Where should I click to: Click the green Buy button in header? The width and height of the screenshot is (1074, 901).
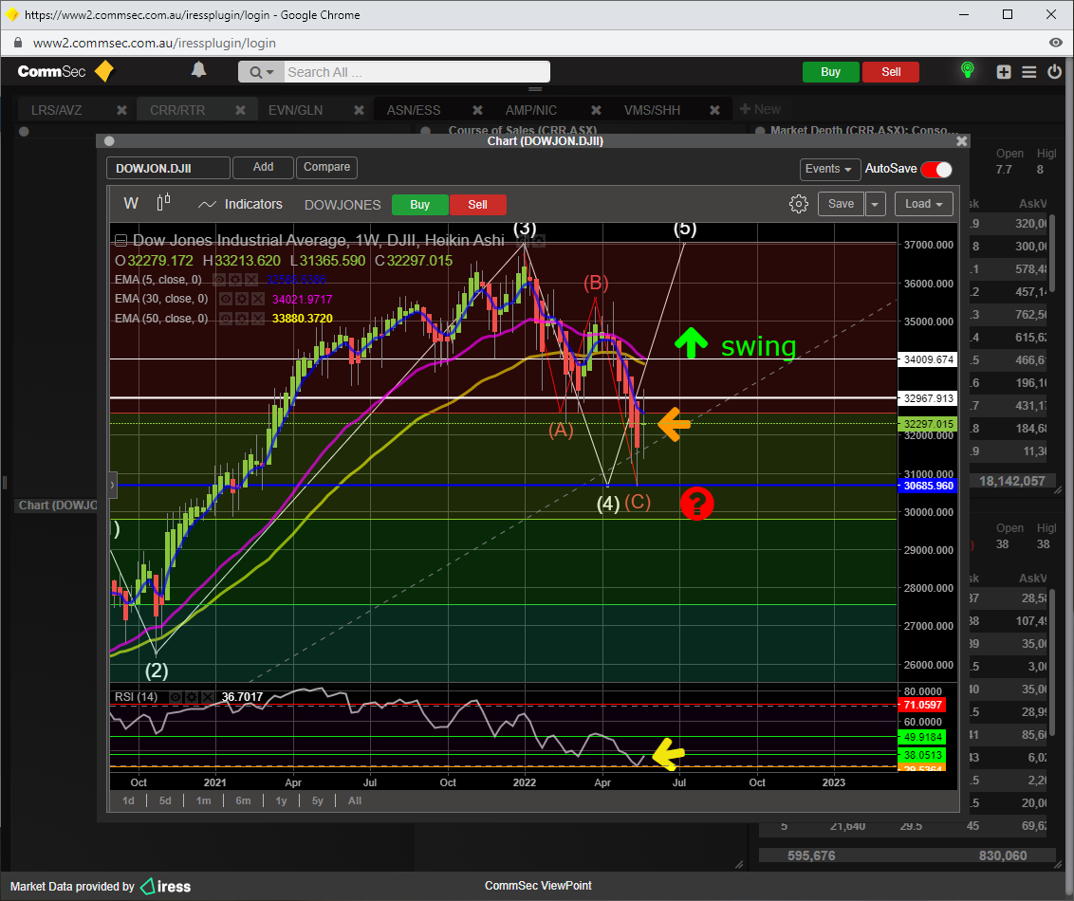[x=830, y=72]
